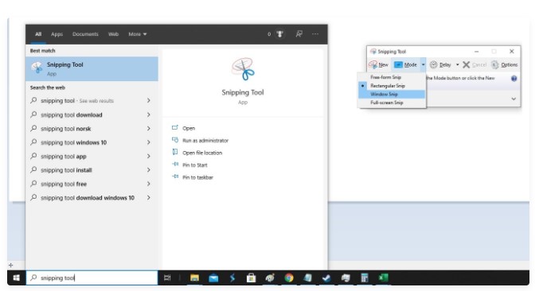Image resolution: width=543 pixels, height=291 pixels.
Task: Click the Cancel X in Snipping Tool
Action: 475,64
